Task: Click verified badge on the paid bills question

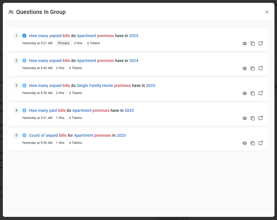Action: (x=24, y=110)
